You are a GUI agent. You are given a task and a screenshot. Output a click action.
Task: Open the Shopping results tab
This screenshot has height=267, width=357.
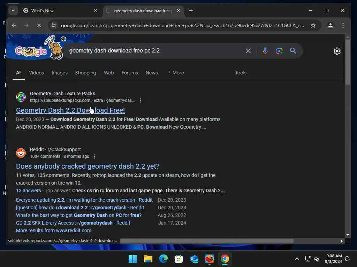click(x=86, y=73)
